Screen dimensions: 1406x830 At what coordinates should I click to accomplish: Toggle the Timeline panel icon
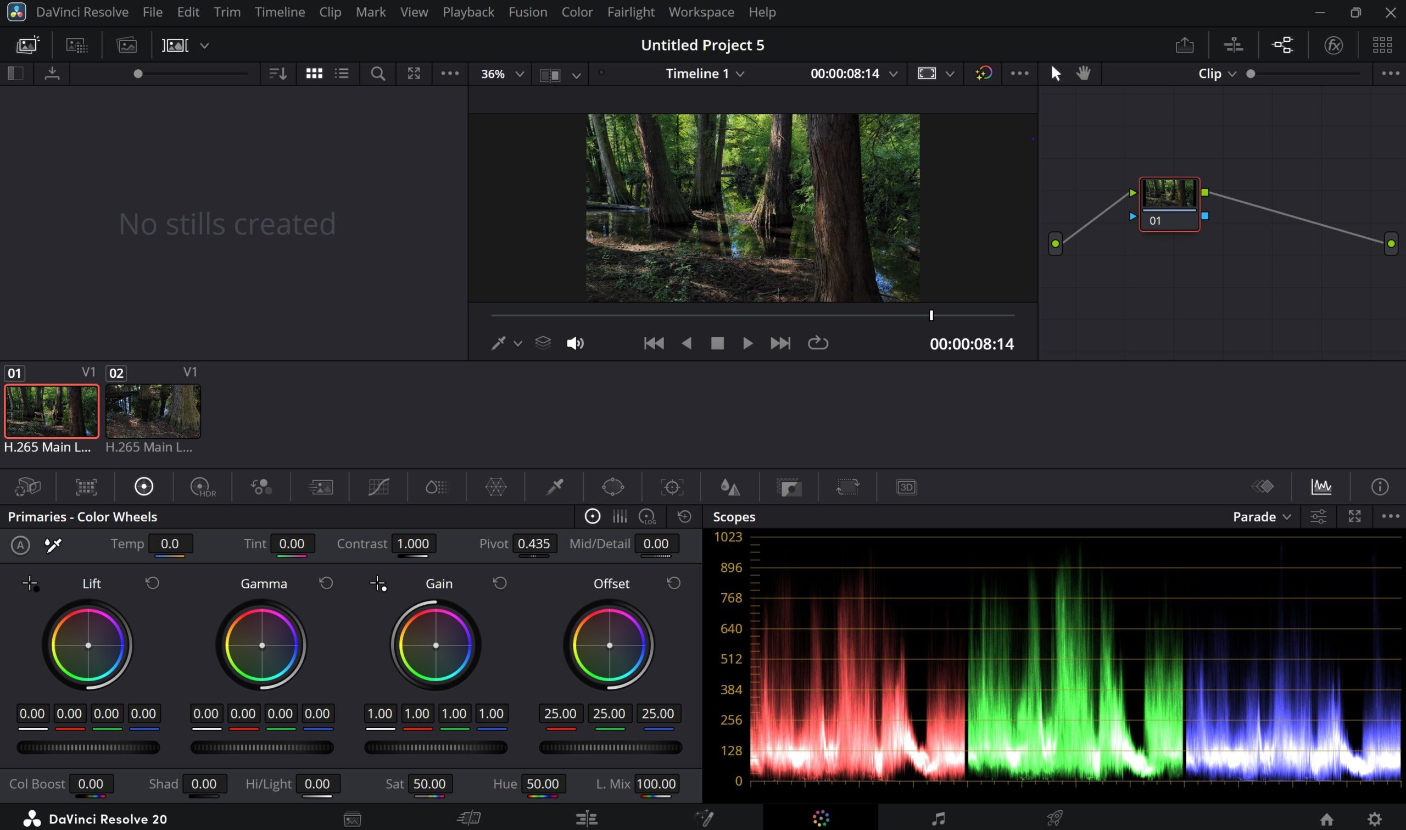pos(1232,44)
